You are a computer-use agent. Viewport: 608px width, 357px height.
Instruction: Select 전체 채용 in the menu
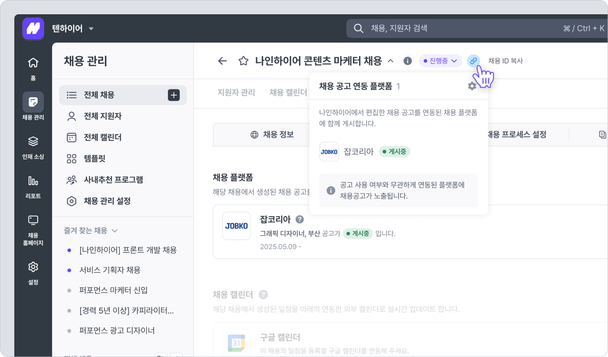(123, 95)
